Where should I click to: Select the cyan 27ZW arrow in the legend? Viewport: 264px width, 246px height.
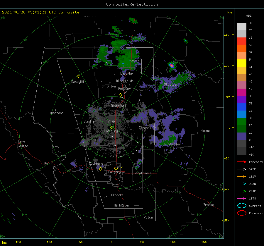tap(242, 184)
